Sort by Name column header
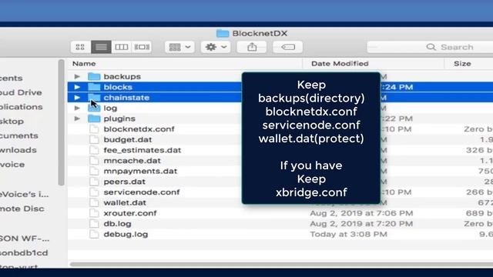Screen dimensions: 493x277 point(84,64)
